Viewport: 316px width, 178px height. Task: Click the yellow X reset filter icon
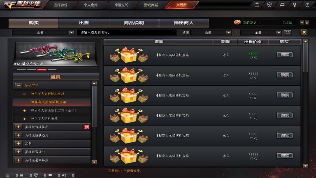pos(304,32)
